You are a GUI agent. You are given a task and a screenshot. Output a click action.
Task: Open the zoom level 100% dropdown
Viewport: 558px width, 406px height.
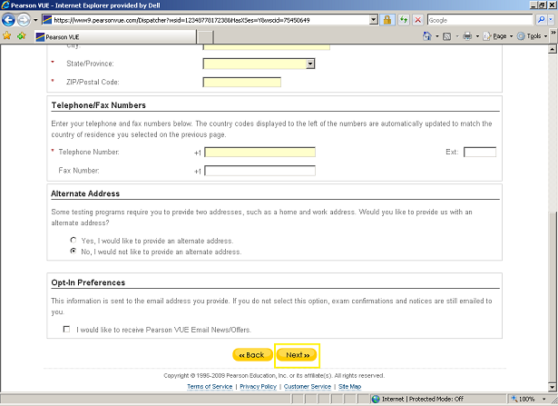[x=546, y=399]
